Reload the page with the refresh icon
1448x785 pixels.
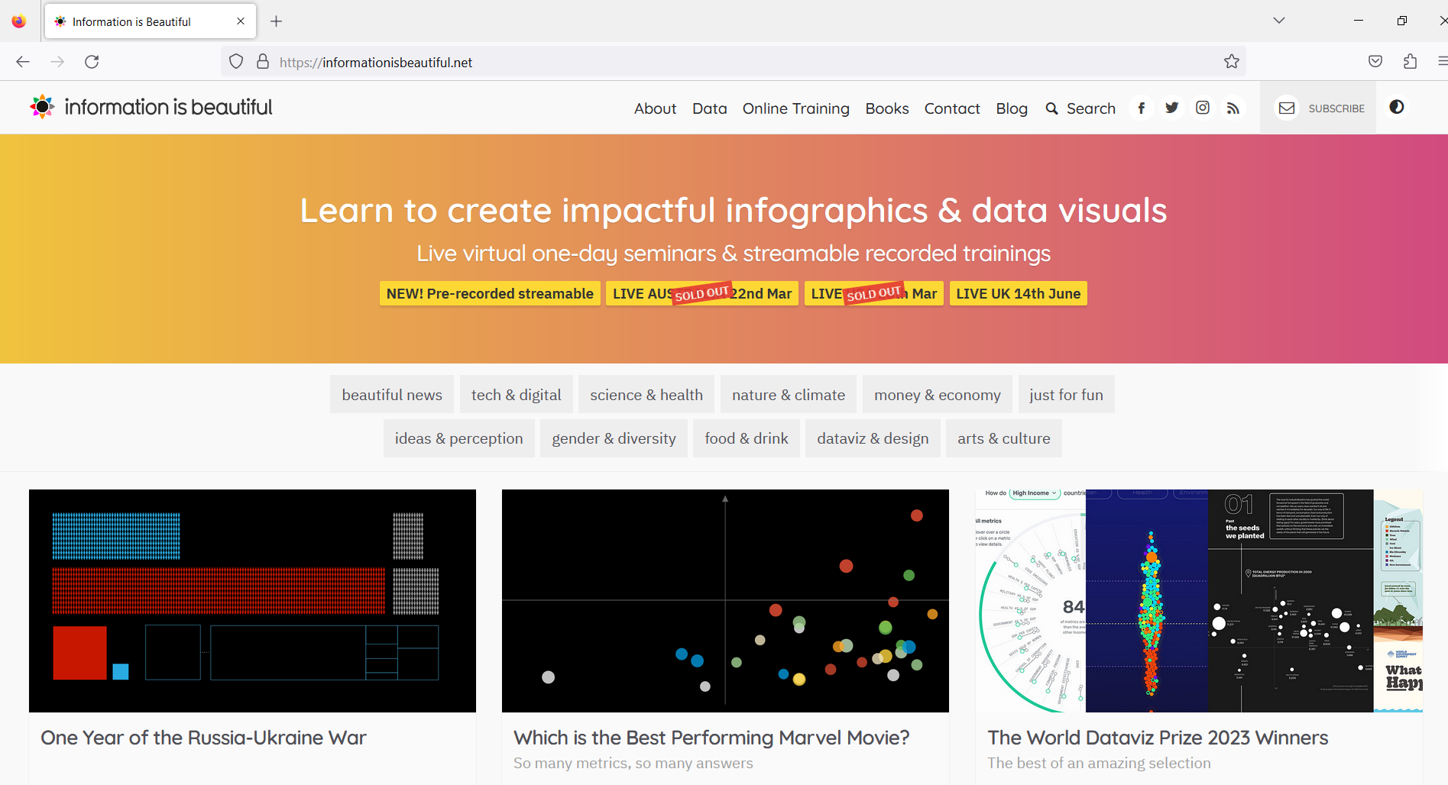(92, 62)
